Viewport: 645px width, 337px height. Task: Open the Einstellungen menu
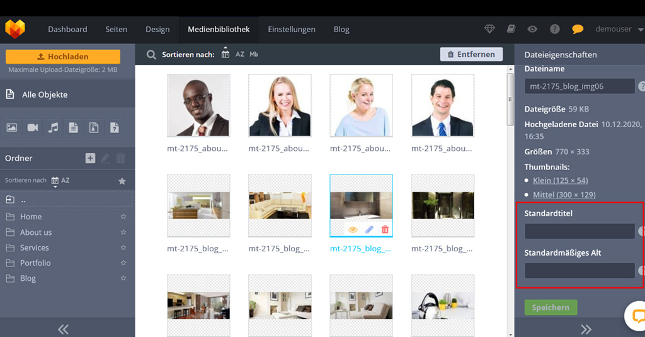coord(292,29)
